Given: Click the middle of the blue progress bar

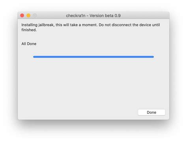Looking at the screenshot, I should click(x=93, y=57).
